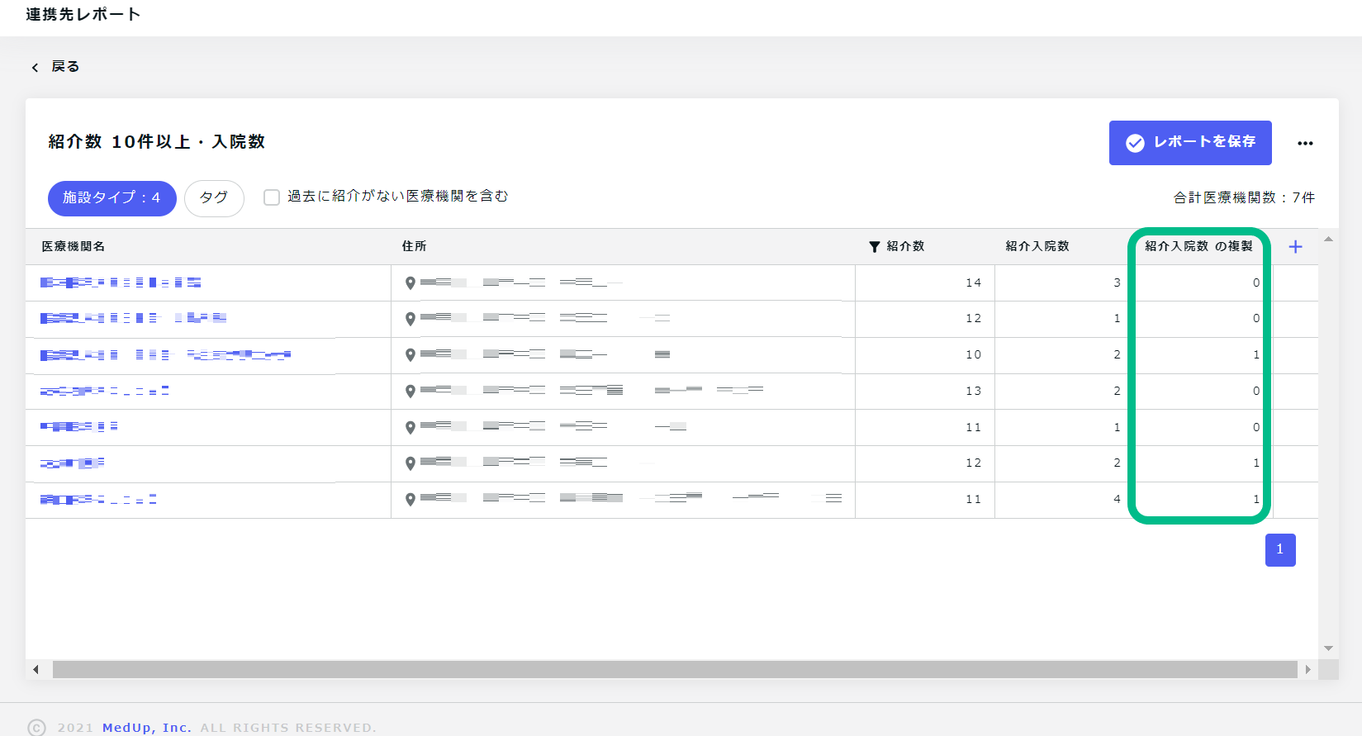Screen dimensions: 1362x736
Task: Open the MedUp, Inc. footer link
Action: (x=147, y=728)
